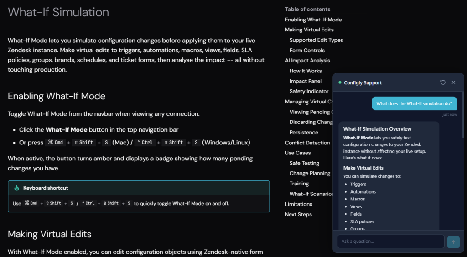
Task: Click the sent chat message bubble
Action: (414, 103)
